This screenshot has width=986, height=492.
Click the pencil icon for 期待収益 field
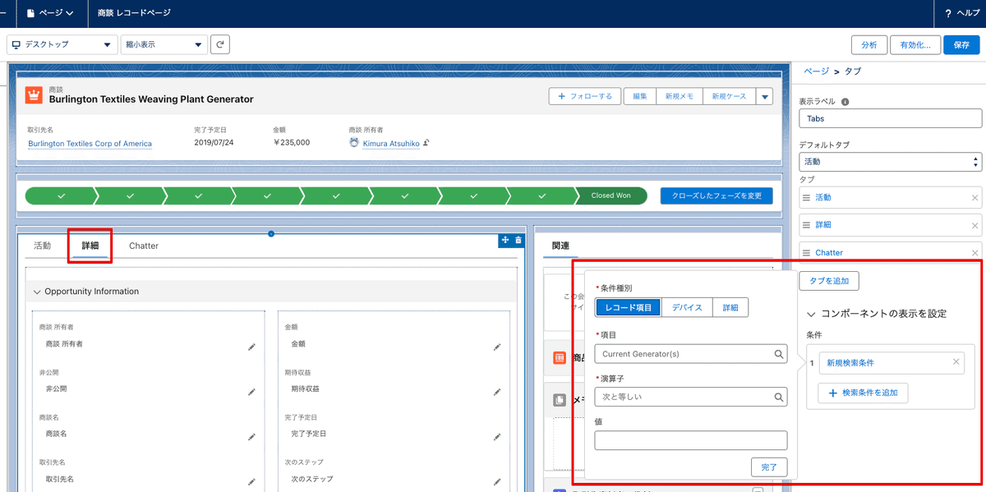coord(497,392)
